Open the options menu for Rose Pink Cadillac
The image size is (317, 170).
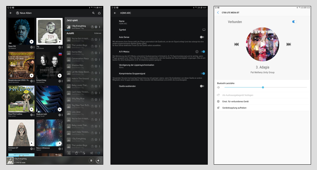coord(34,115)
